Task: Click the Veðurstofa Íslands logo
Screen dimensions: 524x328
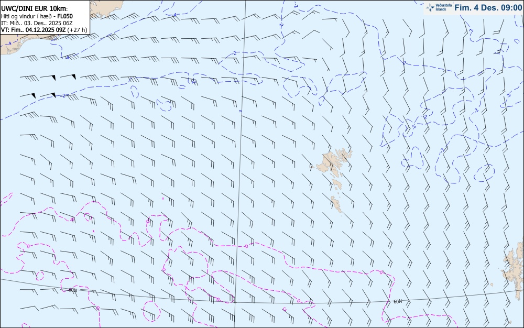Action: (439, 7)
